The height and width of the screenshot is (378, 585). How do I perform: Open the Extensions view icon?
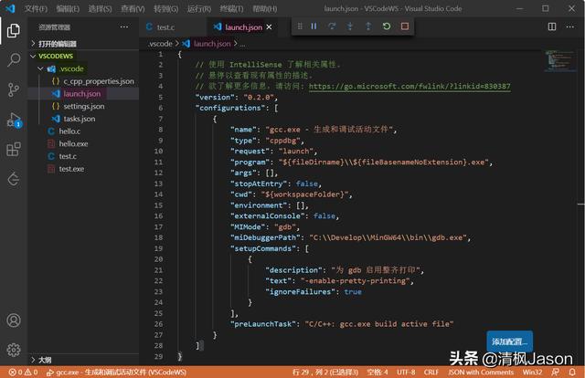point(14,149)
